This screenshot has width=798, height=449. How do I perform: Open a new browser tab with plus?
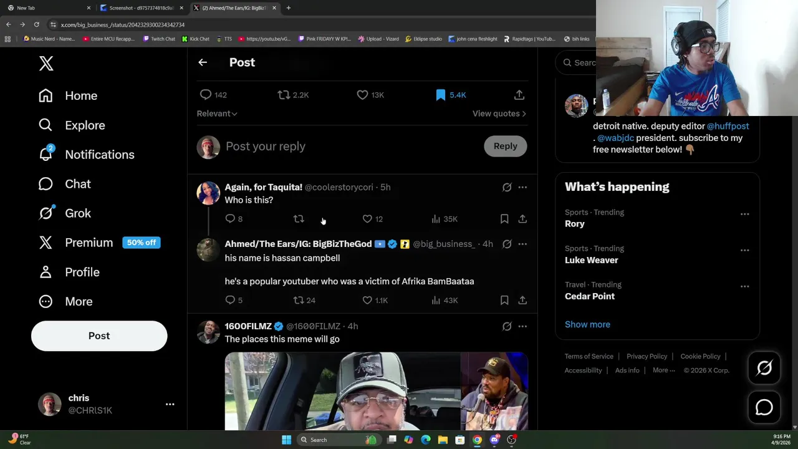point(288,8)
